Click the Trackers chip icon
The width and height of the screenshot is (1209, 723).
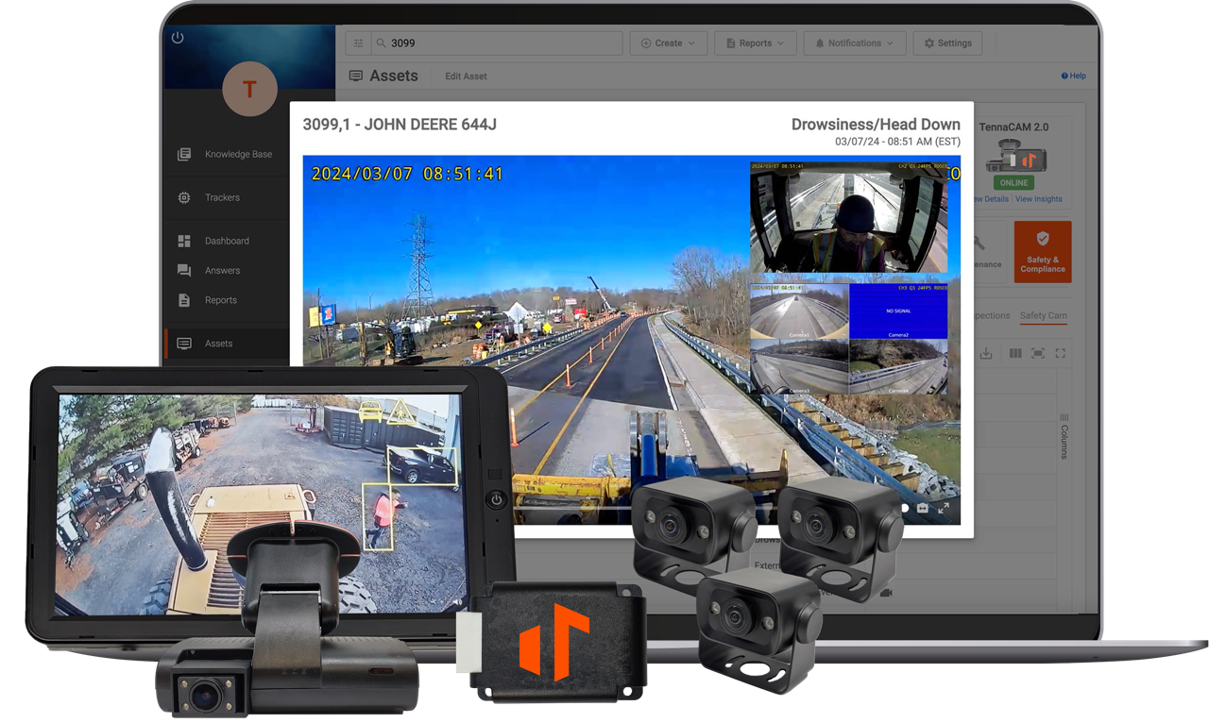[184, 197]
